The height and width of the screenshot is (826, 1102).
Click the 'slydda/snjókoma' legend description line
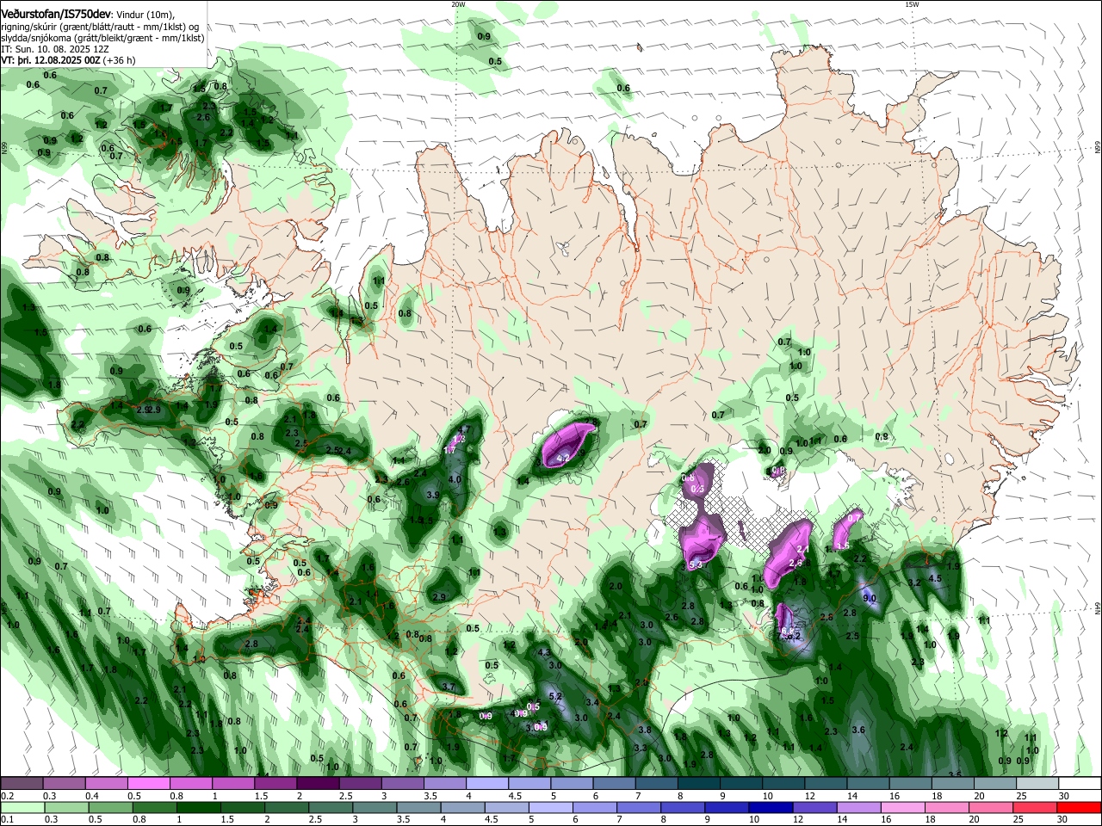102,38
